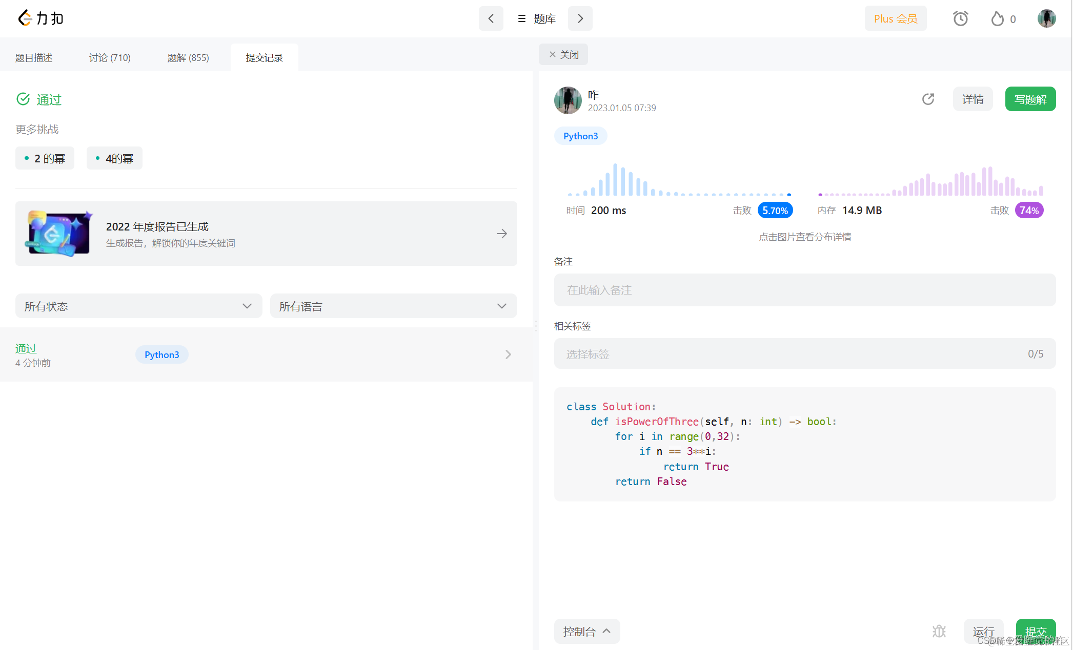Open the 2022 年度报告 banner

[x=266, y=234]
